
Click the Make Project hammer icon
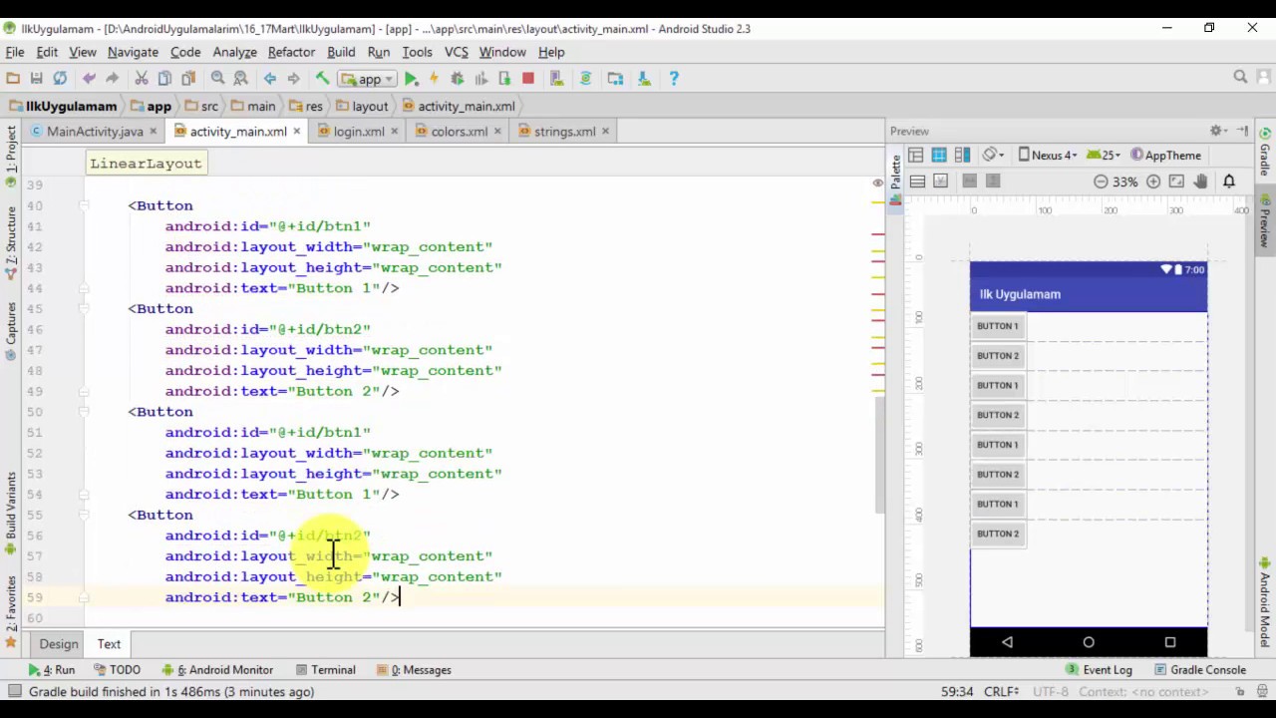(x=322, y=79)
